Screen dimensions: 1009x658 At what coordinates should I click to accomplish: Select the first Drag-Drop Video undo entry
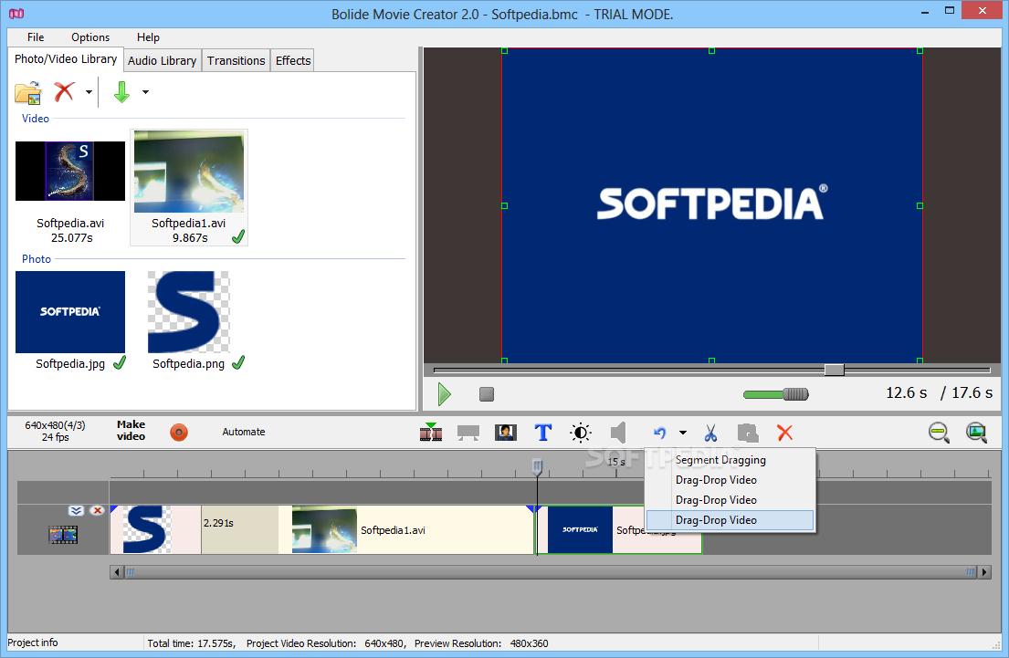(x=730, y=480)
